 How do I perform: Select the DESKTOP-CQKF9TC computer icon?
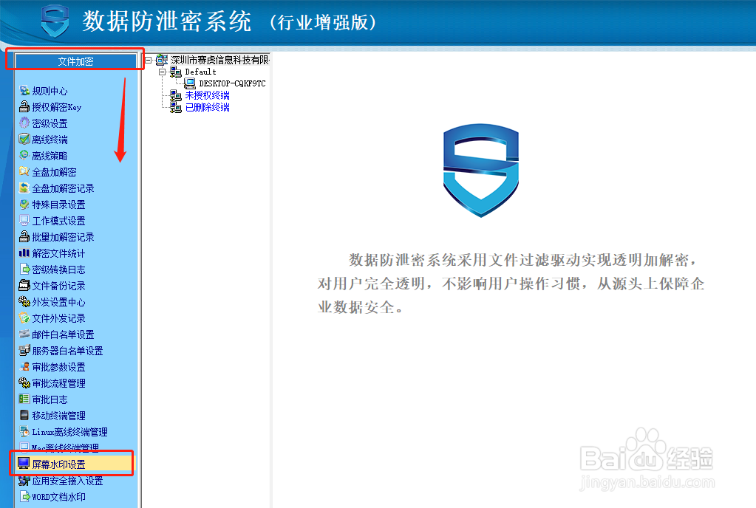tap(190, 83)
